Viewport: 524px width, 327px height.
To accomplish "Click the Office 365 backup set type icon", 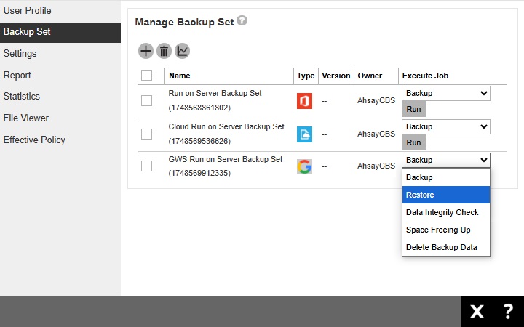I will (304, 101).
